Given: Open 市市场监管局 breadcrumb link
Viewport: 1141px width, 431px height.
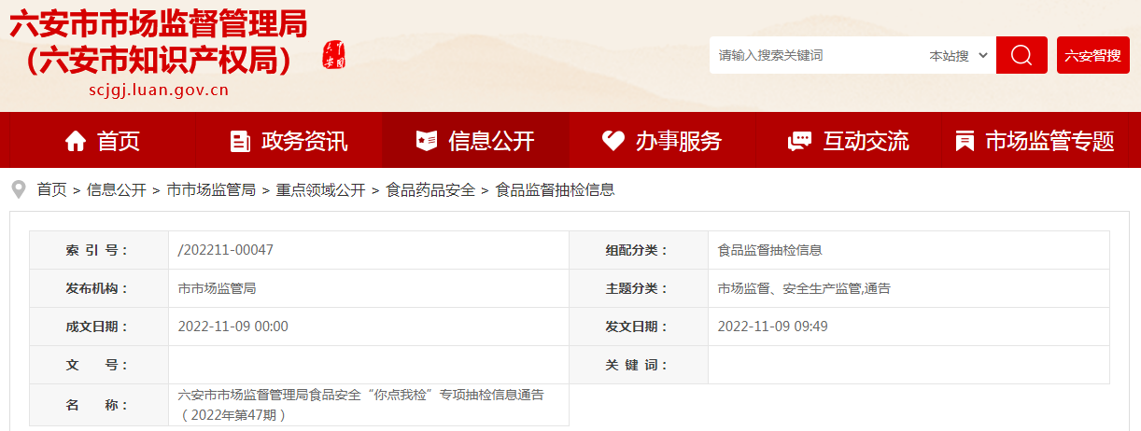Looking at the screenshot, I should (210, 189).
